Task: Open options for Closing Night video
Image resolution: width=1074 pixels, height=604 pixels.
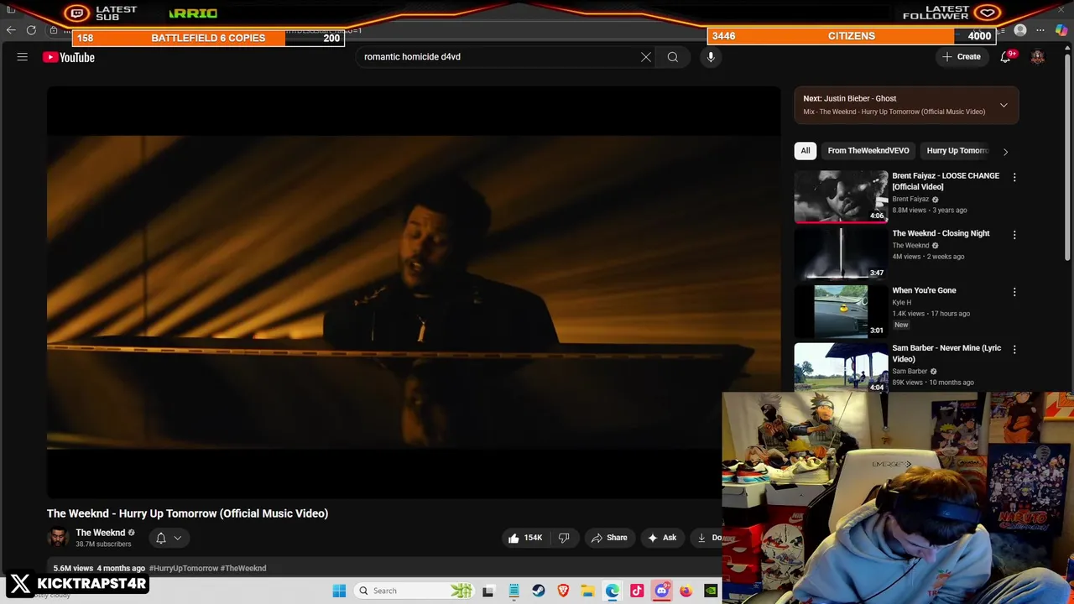Action: coord(1014,235)
